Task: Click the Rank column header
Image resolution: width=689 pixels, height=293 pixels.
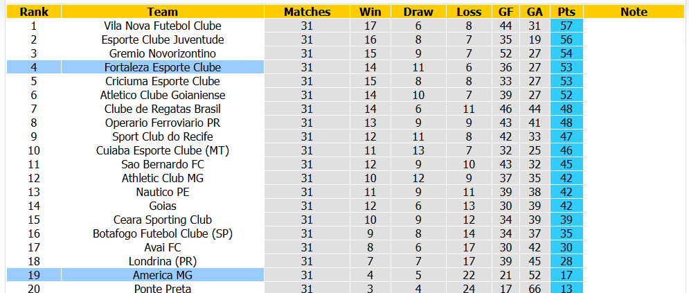Action: 34,12
